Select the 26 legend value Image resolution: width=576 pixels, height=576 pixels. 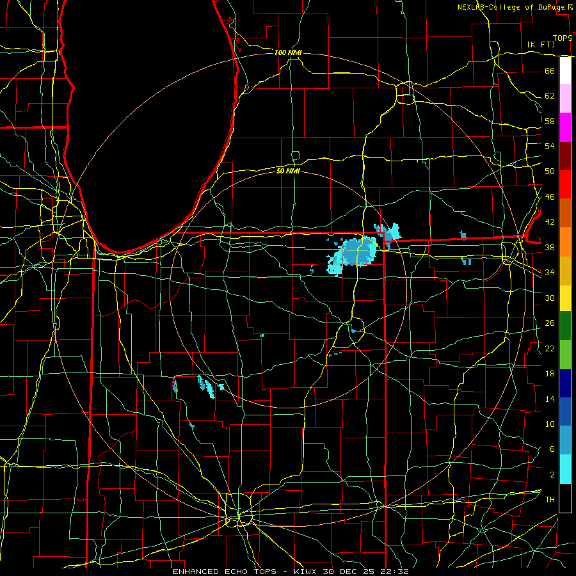(x=550, y=323)
